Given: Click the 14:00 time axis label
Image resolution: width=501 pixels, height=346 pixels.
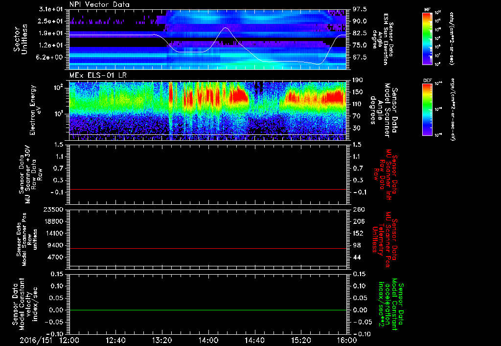Looking at the screenshot, I should pyautogui.click(x=208, y=340).
